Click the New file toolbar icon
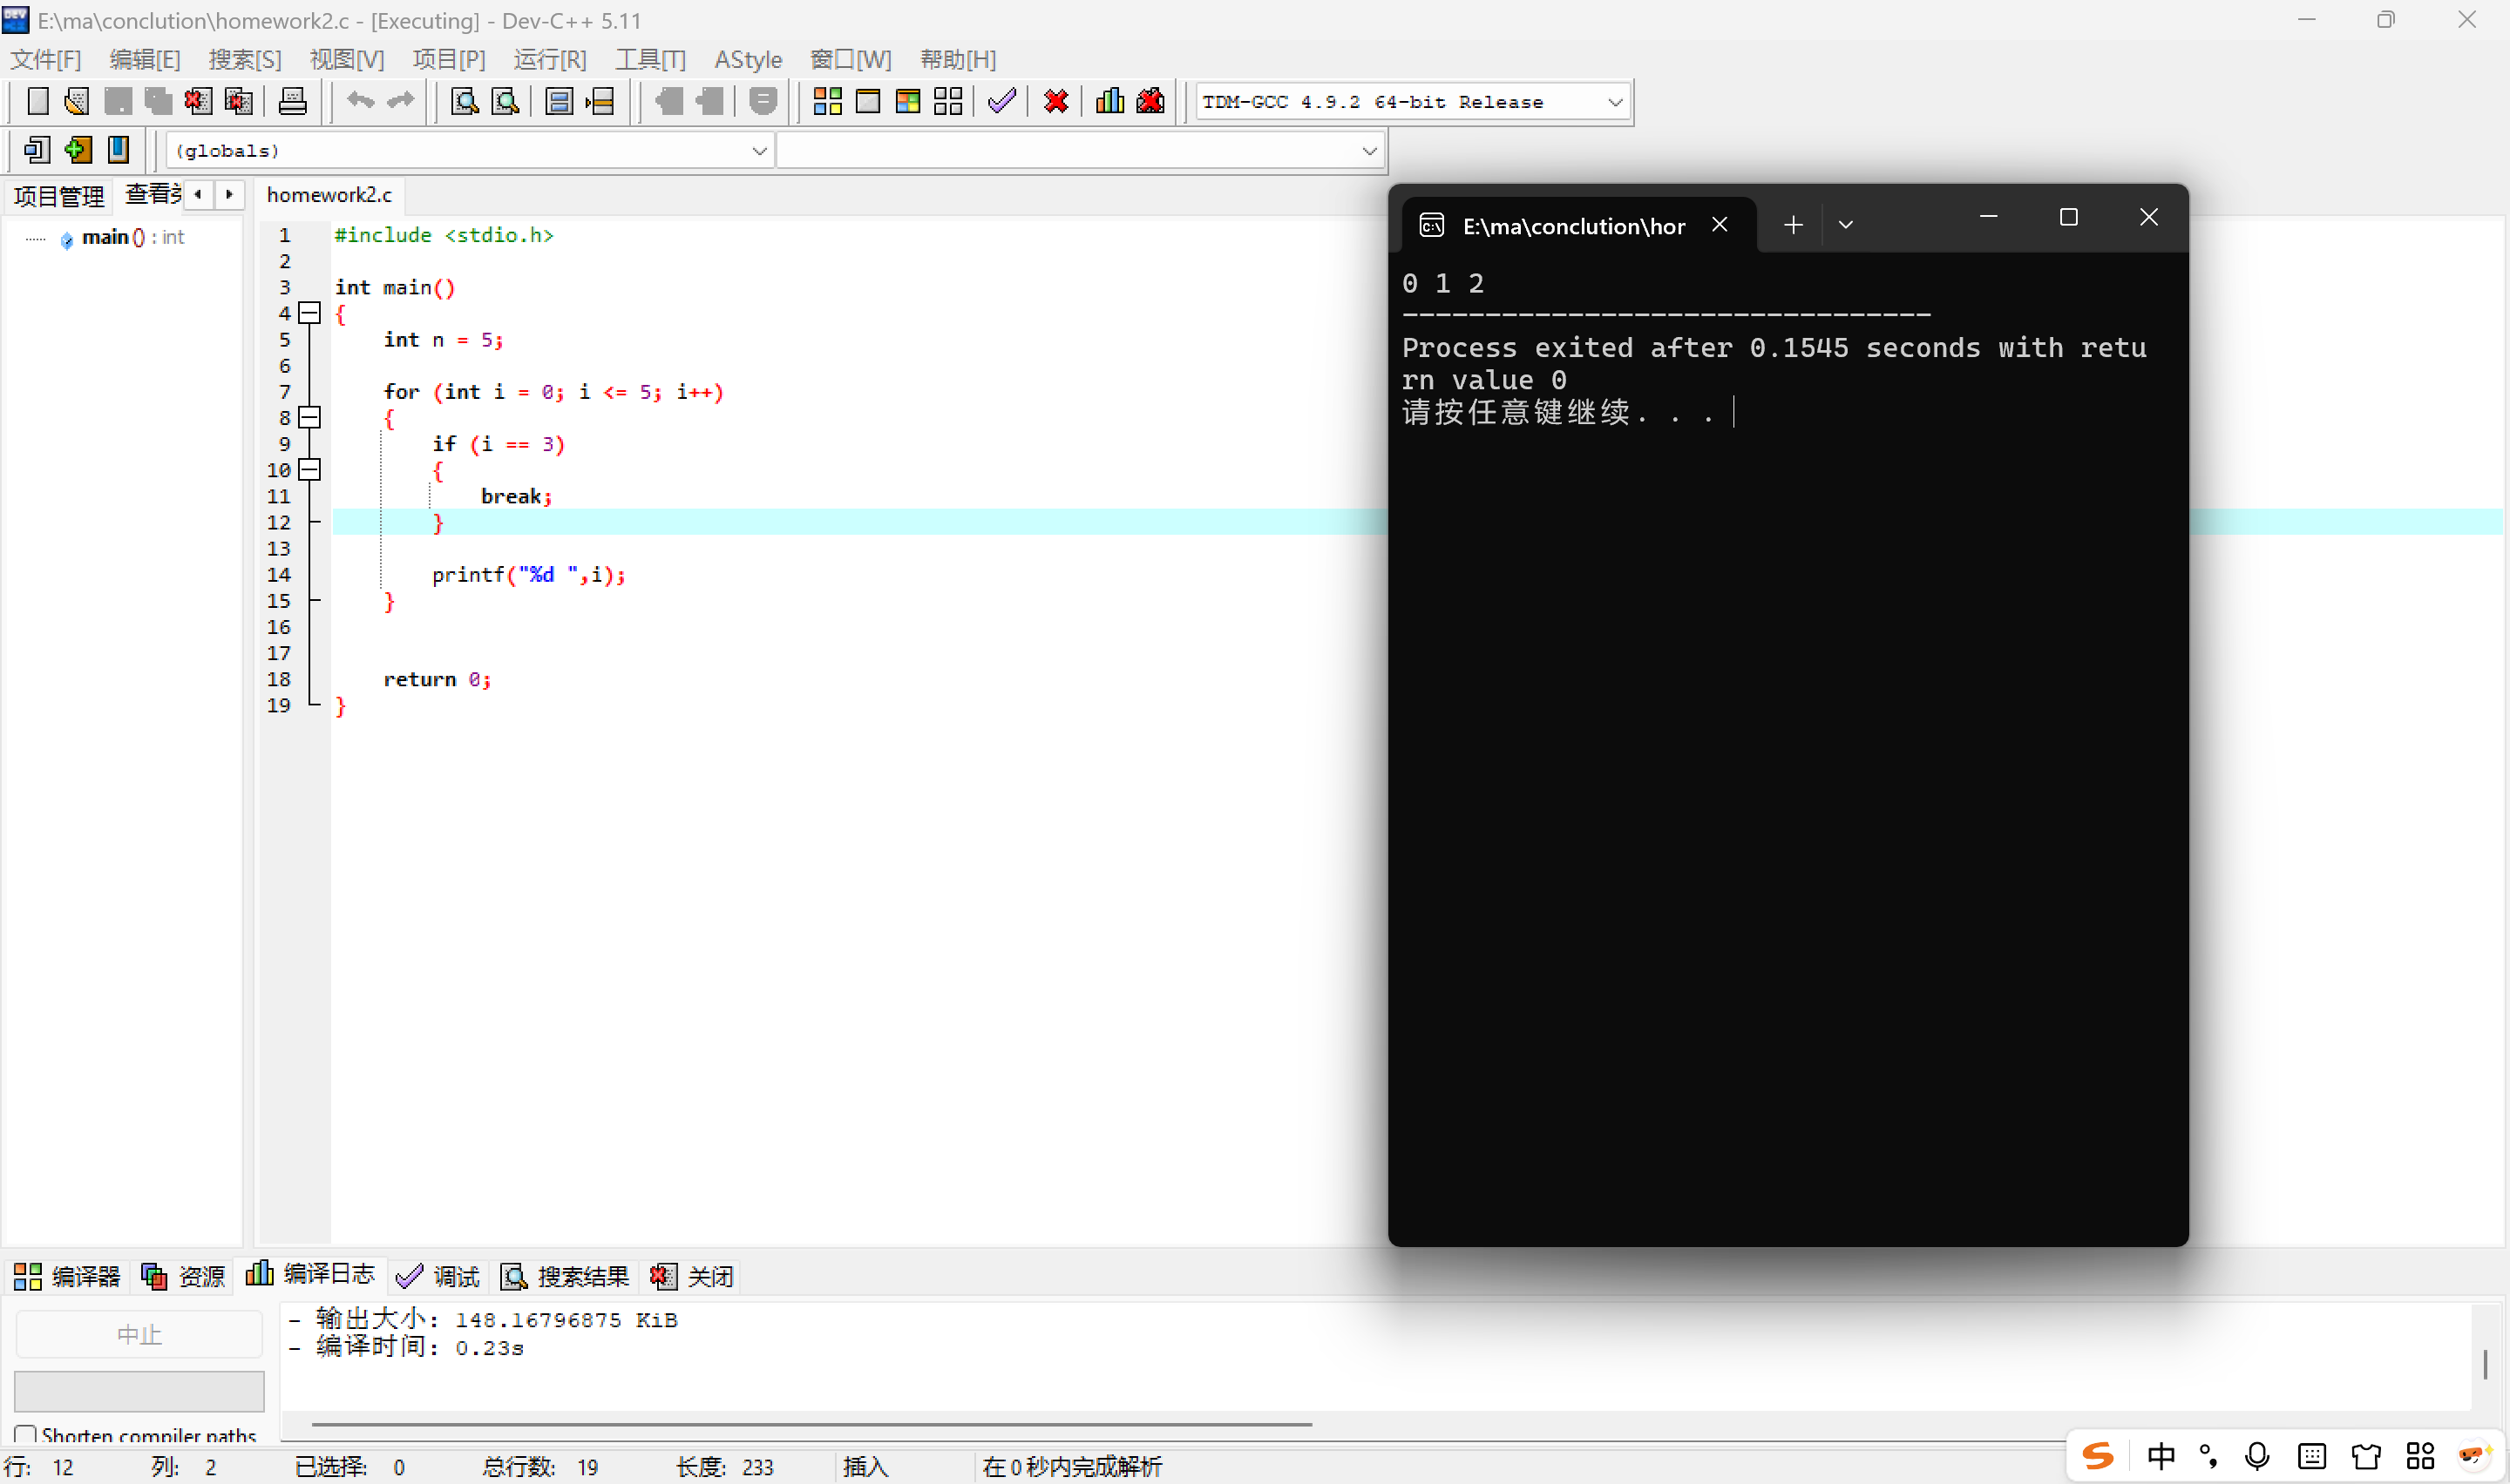Viewport: 2510px width, 1484px height. point(37,101)
